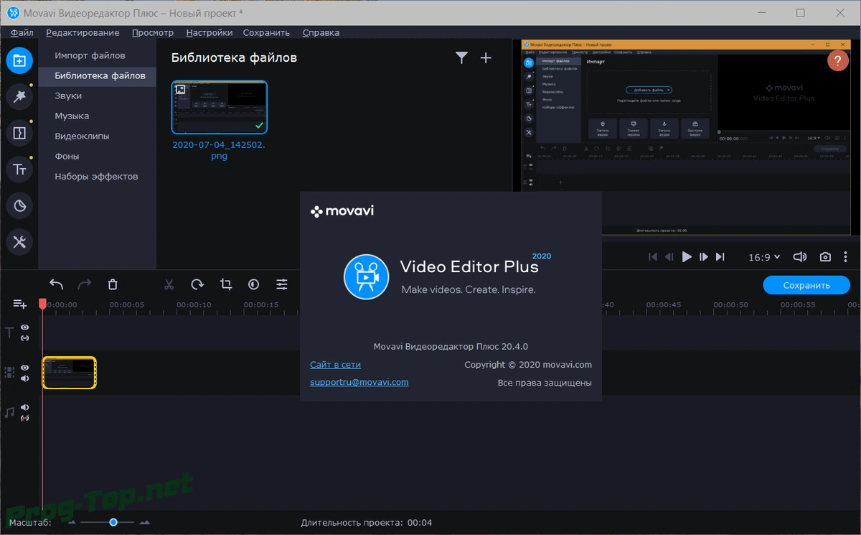Split clip with the scissors tool

tap(169, 284)
